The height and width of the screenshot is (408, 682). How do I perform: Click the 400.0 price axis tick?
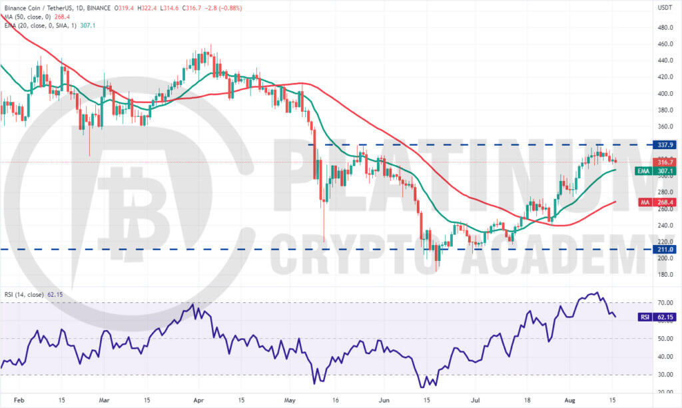click(x=665, y=93)
